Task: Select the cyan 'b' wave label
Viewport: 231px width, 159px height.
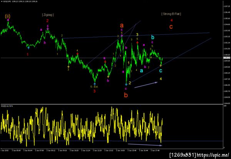Action: tap(153, 37)
